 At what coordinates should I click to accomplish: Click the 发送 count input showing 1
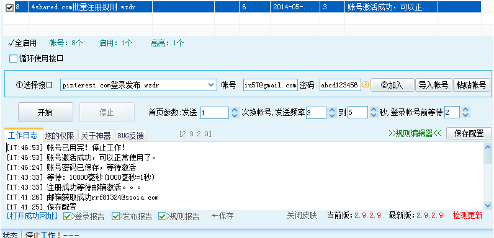point(215,113)
